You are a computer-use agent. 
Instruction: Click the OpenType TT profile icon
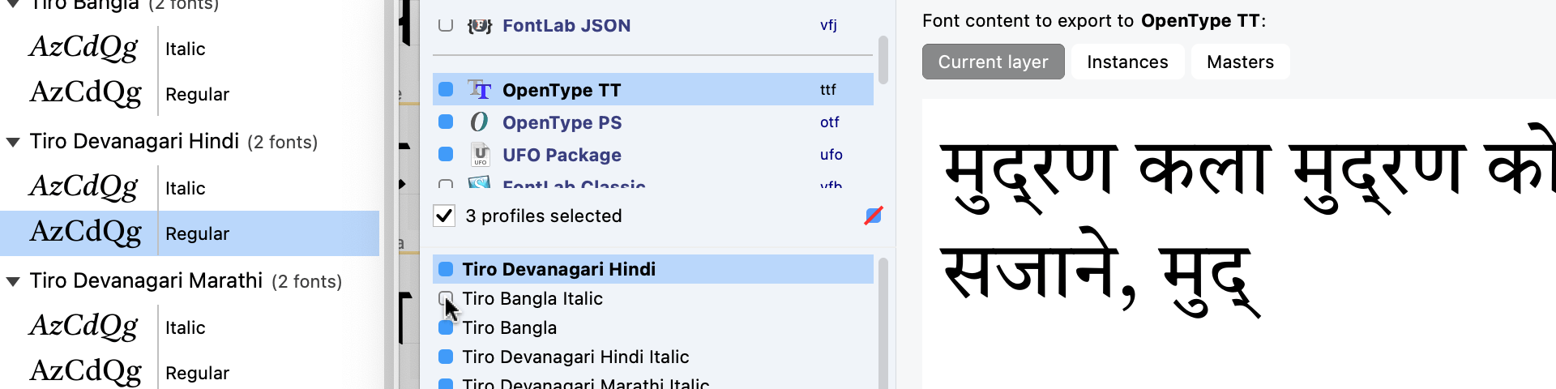coord(480,90)
